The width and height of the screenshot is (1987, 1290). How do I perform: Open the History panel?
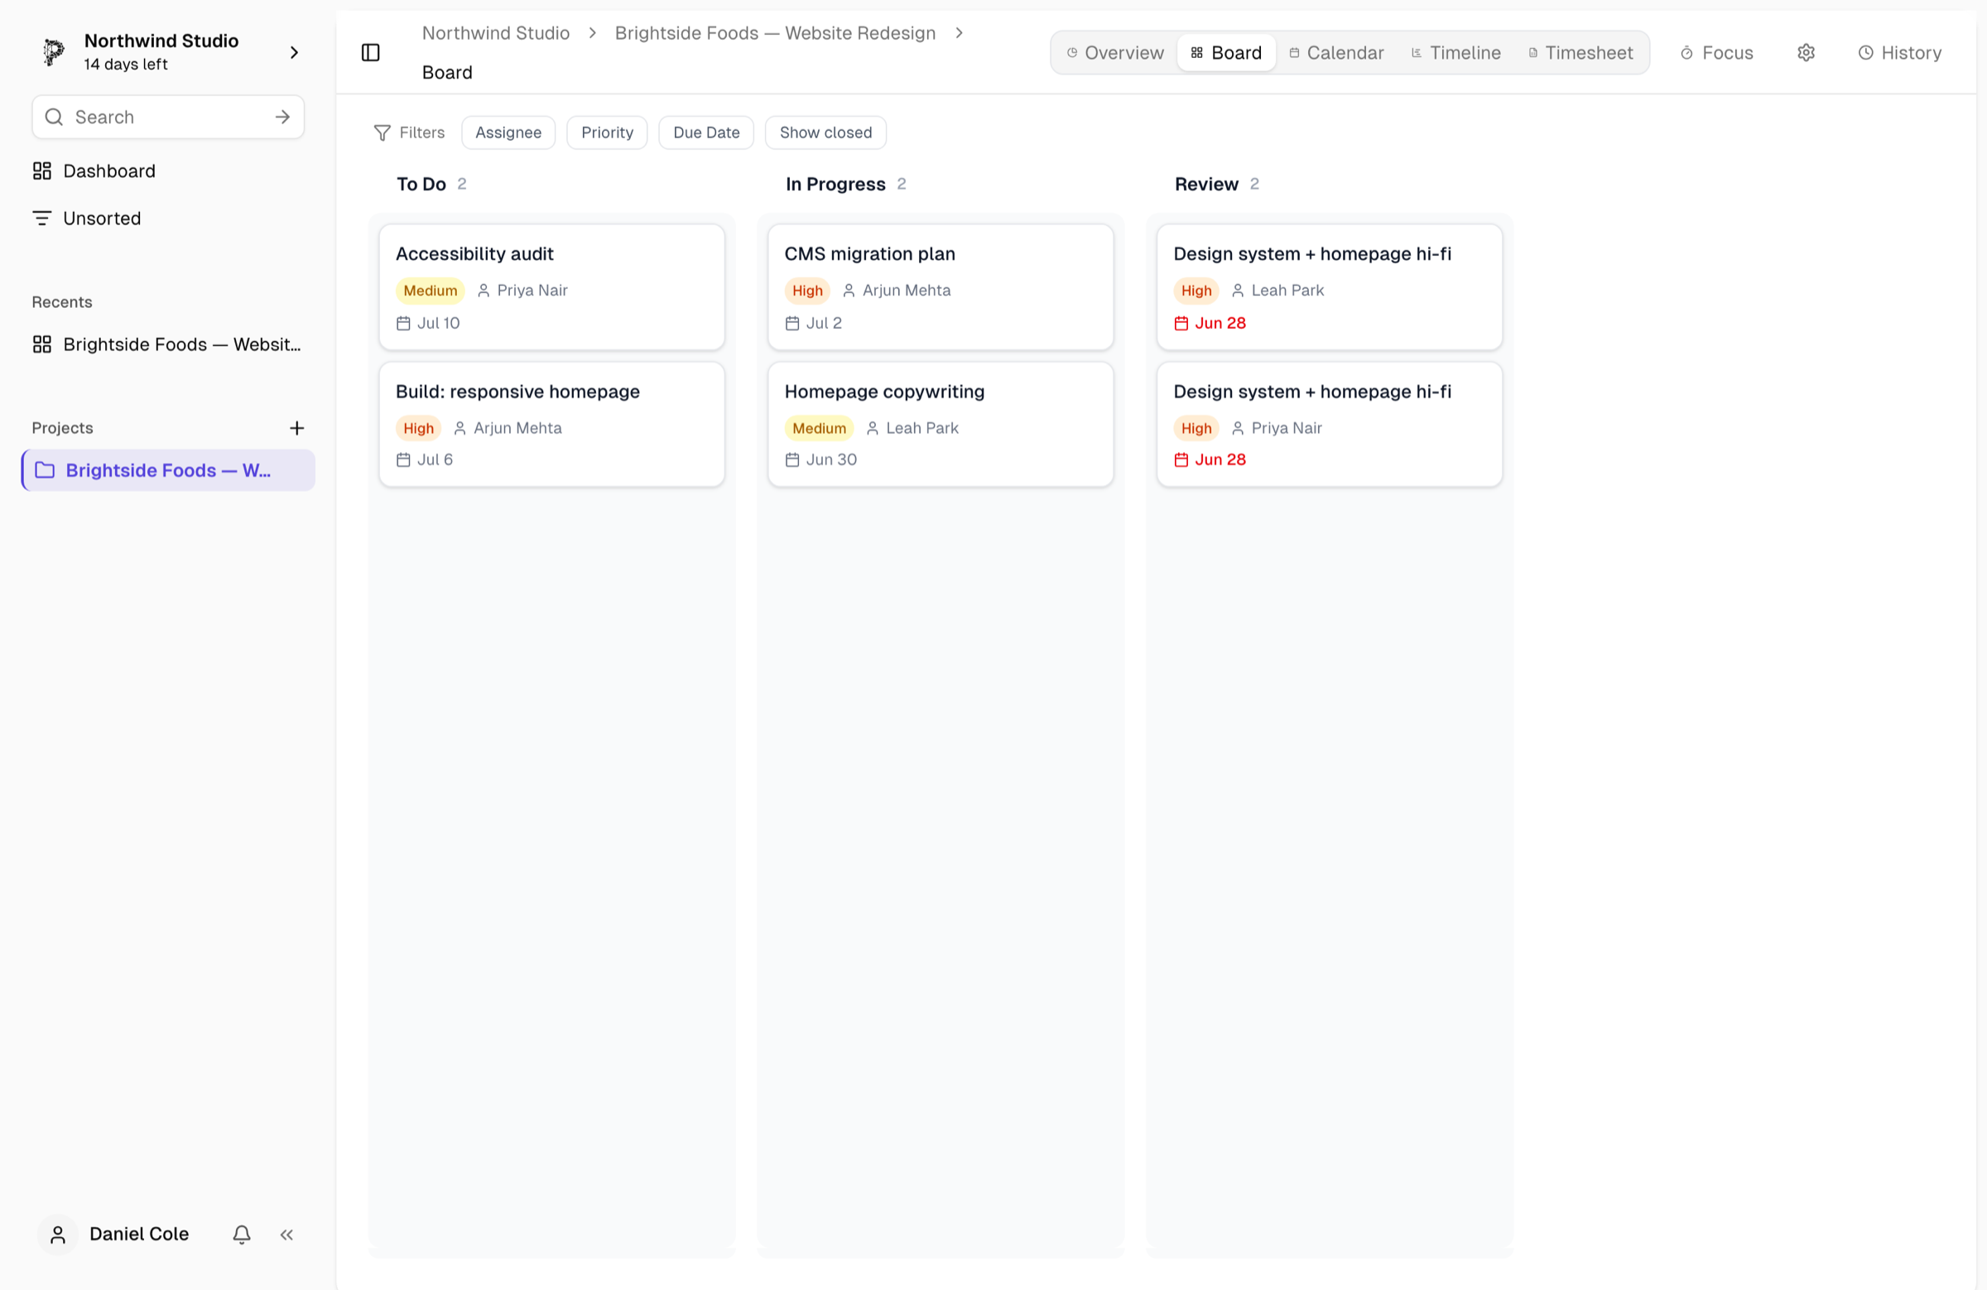click(1899, 53)
